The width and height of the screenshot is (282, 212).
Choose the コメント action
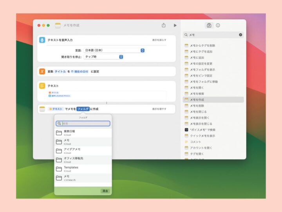213,142
